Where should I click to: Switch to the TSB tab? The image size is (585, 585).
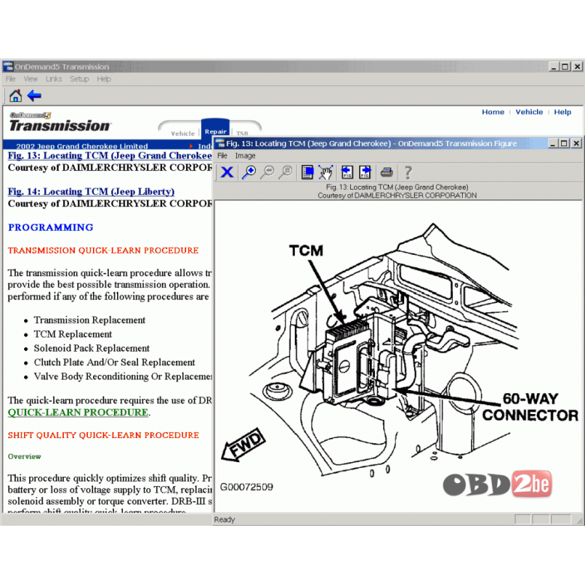242,133
